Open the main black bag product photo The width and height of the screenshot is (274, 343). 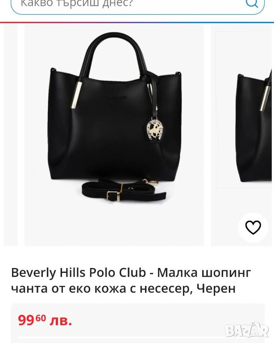(x=114, y=135)
